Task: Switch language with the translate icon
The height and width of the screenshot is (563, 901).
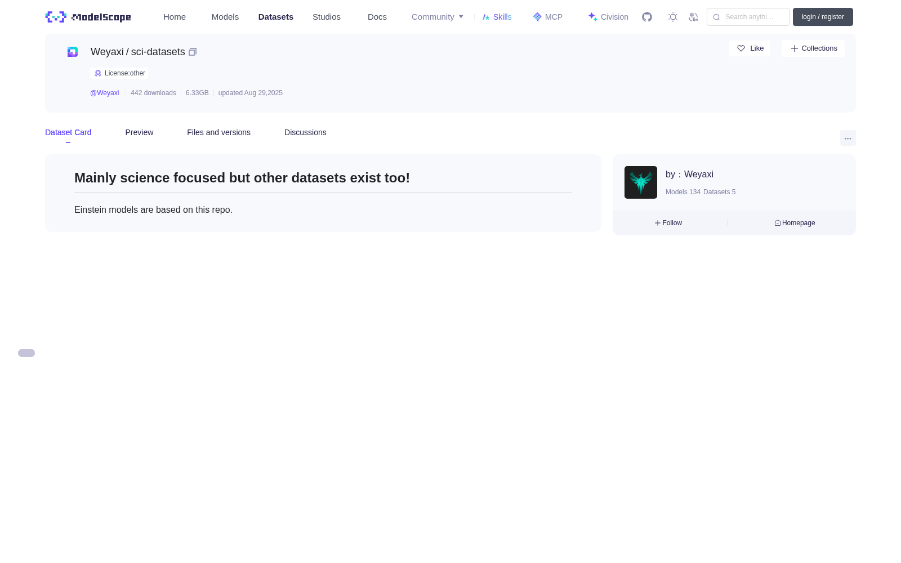Action: (x=693, y=17)
